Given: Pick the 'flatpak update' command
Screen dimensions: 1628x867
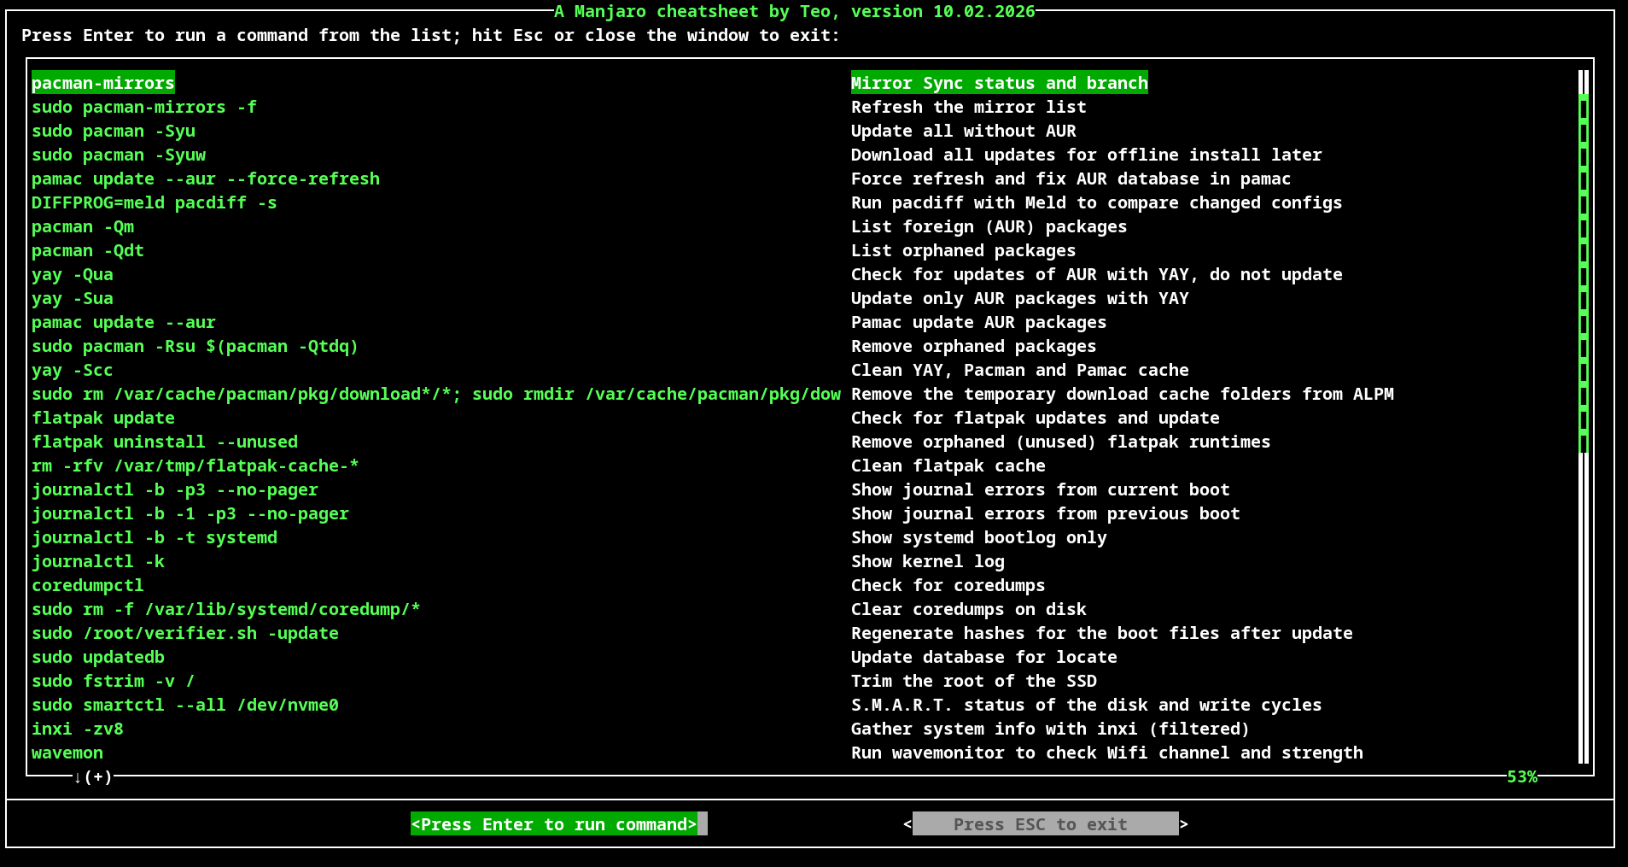Looking at the screenshot, I should [x=102, y=418].
